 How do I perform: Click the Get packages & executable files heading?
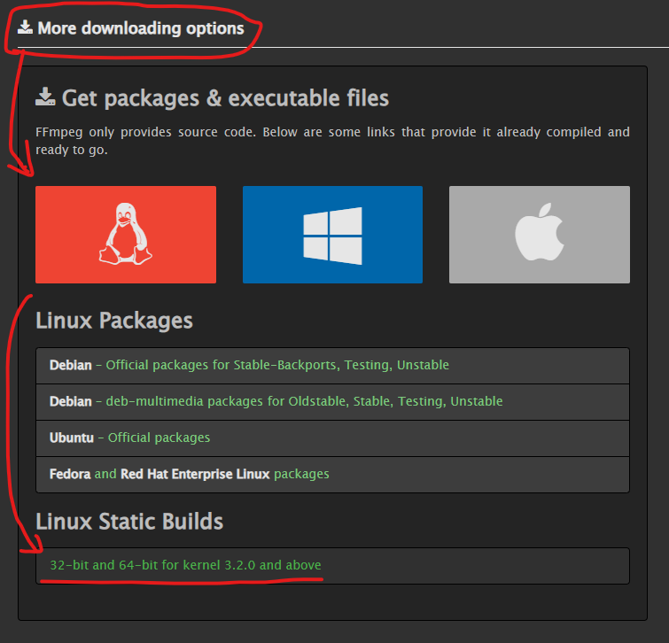[225, 97]
